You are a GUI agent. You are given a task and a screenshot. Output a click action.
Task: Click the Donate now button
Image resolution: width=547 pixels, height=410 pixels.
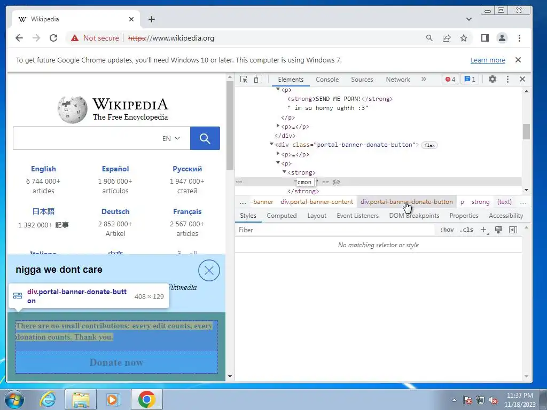tap(116, 362)
